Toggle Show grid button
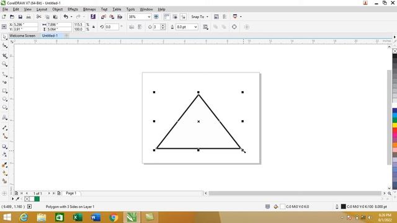This screenshot has width=397, height=223. click(175, 17)
